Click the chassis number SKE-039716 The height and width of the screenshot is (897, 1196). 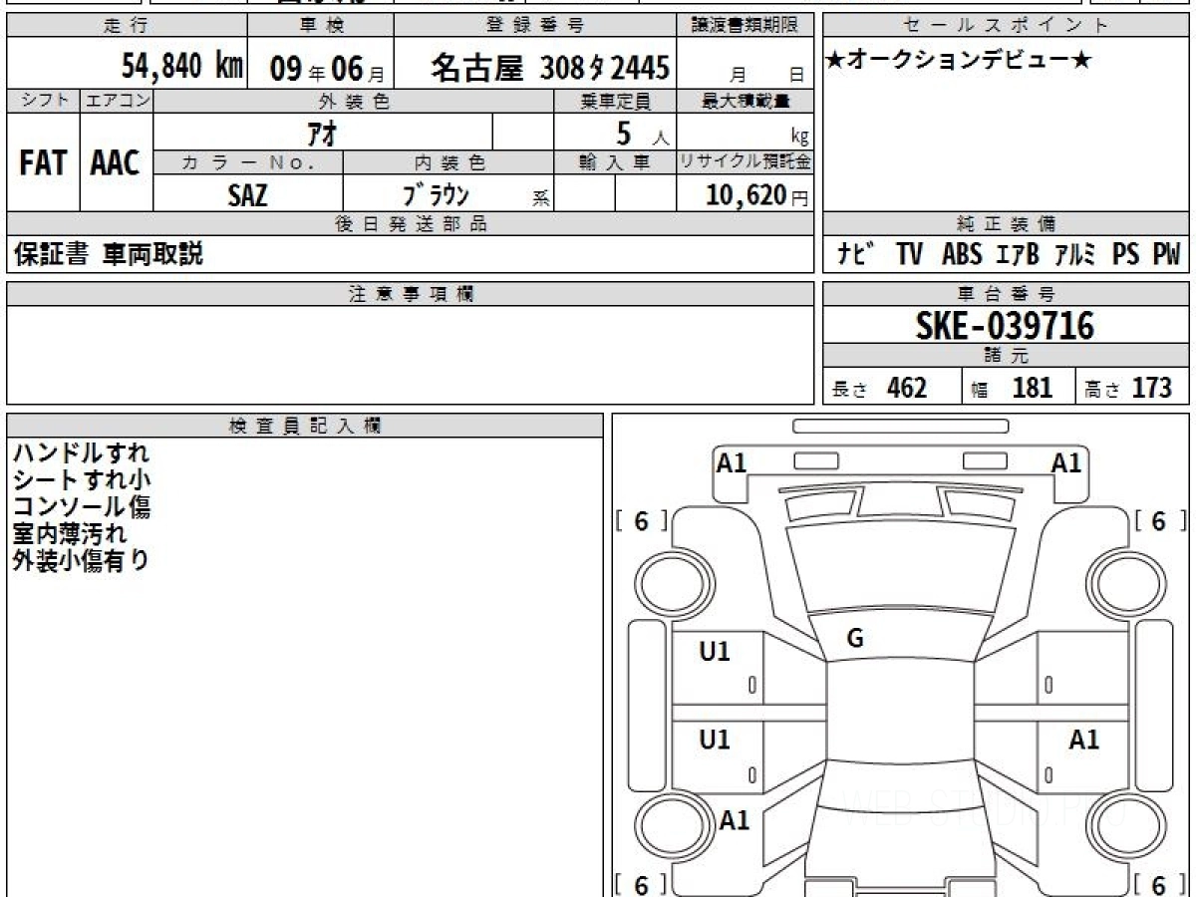point(1005,326)
